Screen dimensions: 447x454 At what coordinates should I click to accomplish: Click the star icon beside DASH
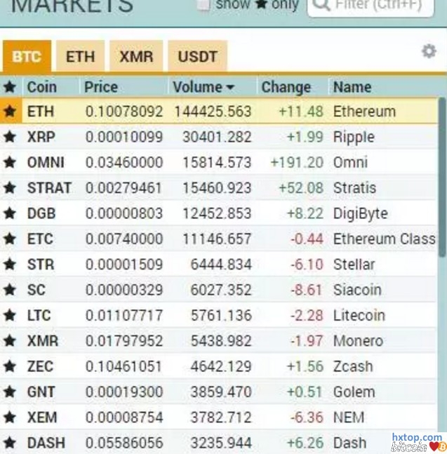coord(10,443)
